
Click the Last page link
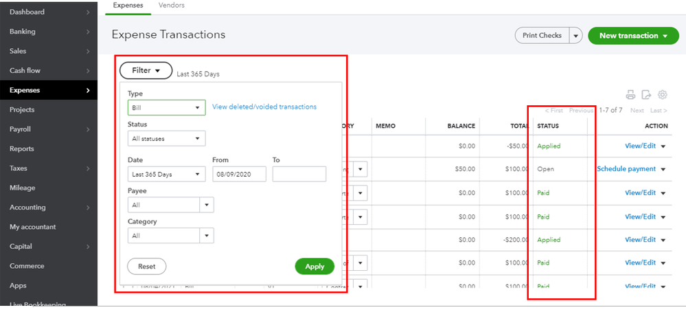tap(659, 111)
